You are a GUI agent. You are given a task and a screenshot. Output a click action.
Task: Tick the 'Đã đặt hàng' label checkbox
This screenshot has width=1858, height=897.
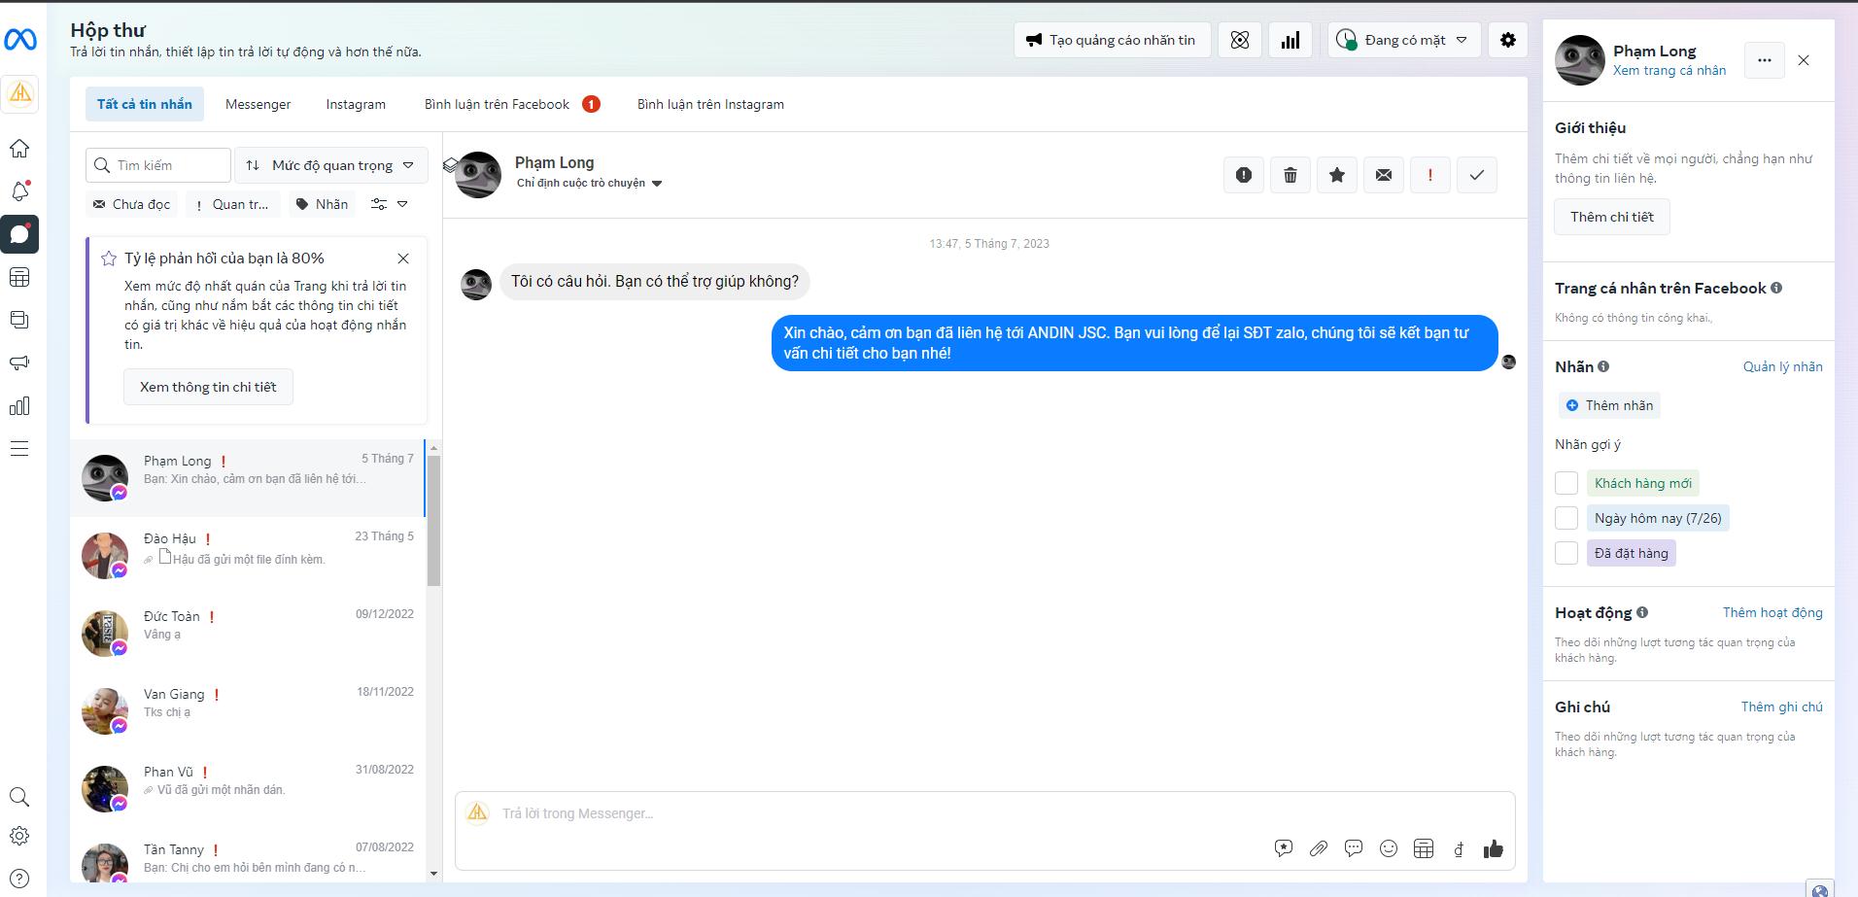click(1566, 553)
